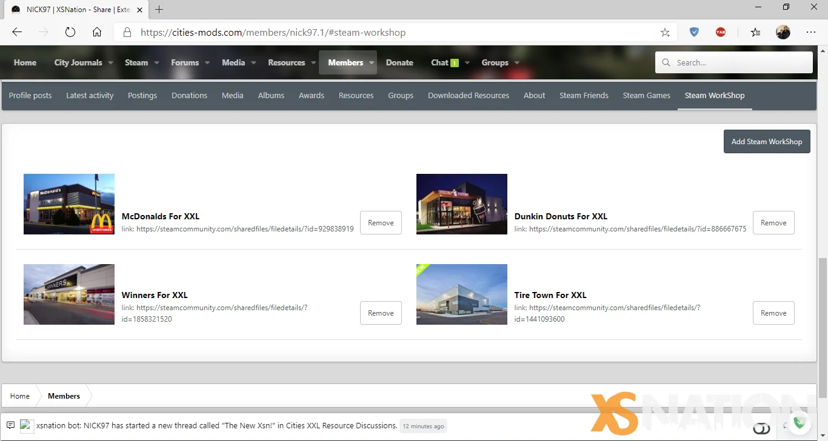Open the Winners For XXL thumbnail

click(x=69, y=294)
